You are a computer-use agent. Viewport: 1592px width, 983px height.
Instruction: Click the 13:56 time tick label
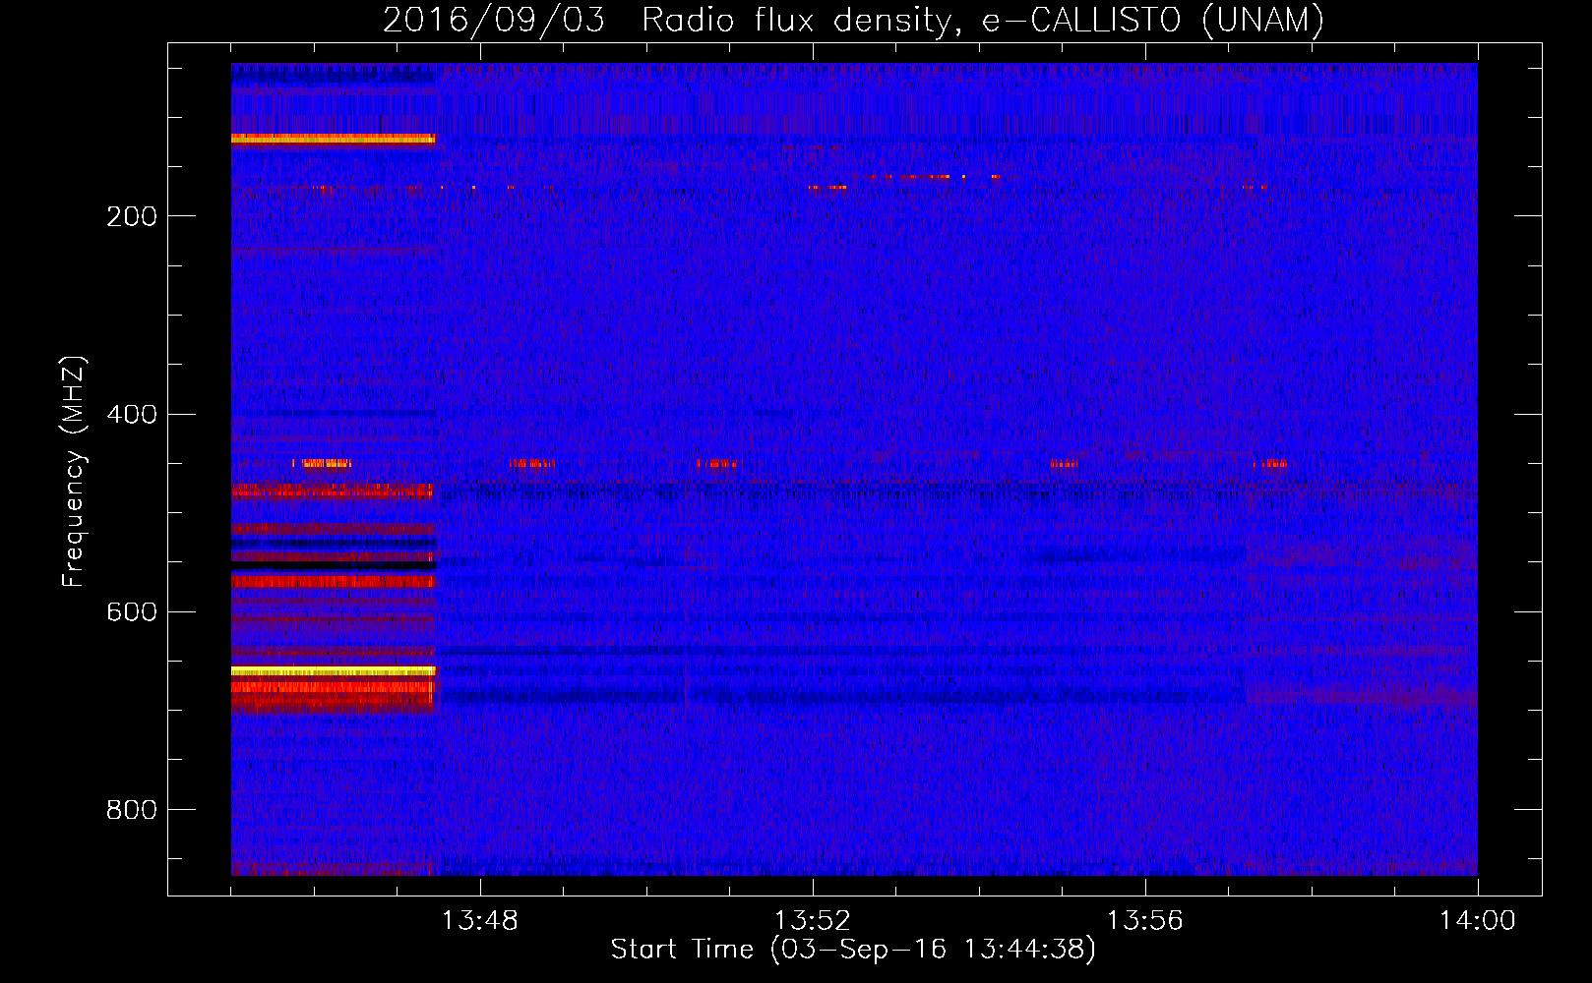pyautogui.click(x=1145, y=921)
